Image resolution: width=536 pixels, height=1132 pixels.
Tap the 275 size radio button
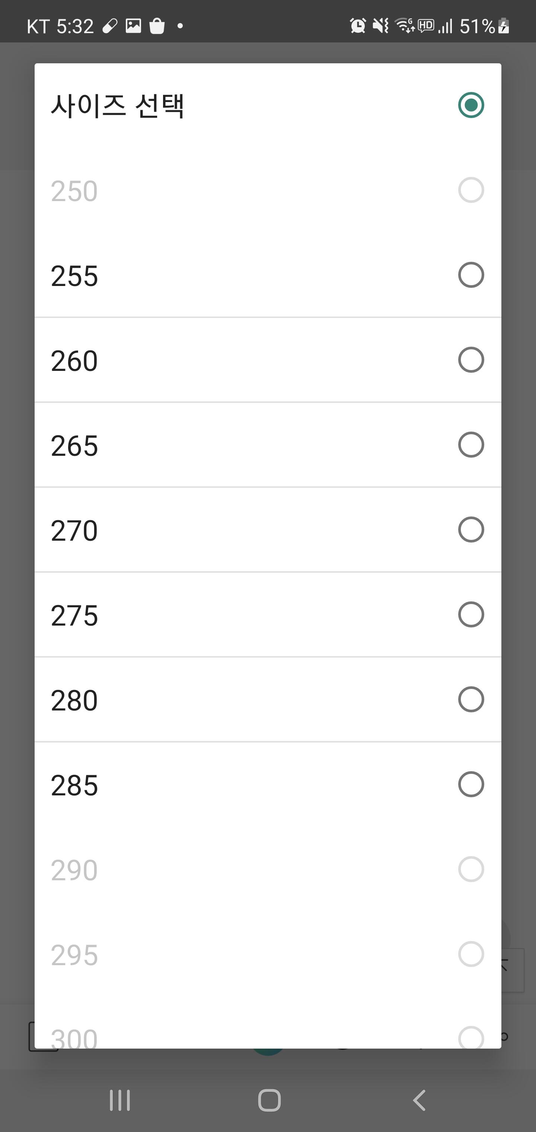[x=471, y=614]
